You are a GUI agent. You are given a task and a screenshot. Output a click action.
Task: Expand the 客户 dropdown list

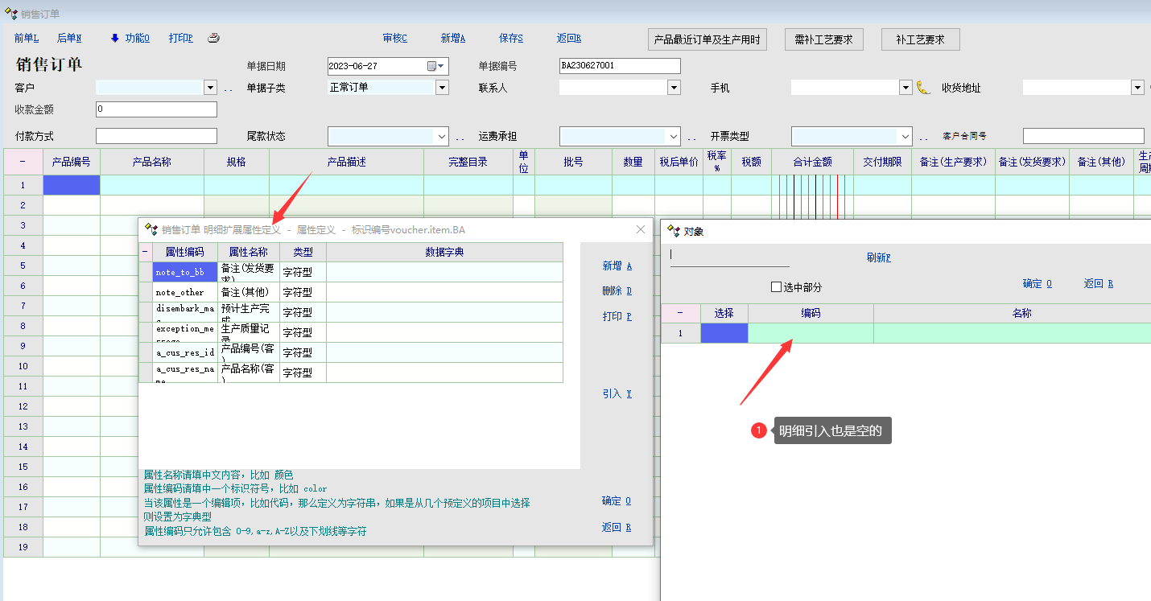(x=210, y=88)
